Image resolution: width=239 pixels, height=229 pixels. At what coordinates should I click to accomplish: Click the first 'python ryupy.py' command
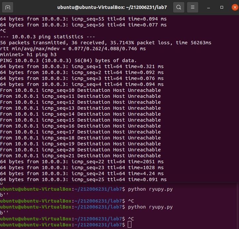coord(150,189)
